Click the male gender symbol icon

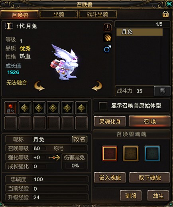click(107, 49)
